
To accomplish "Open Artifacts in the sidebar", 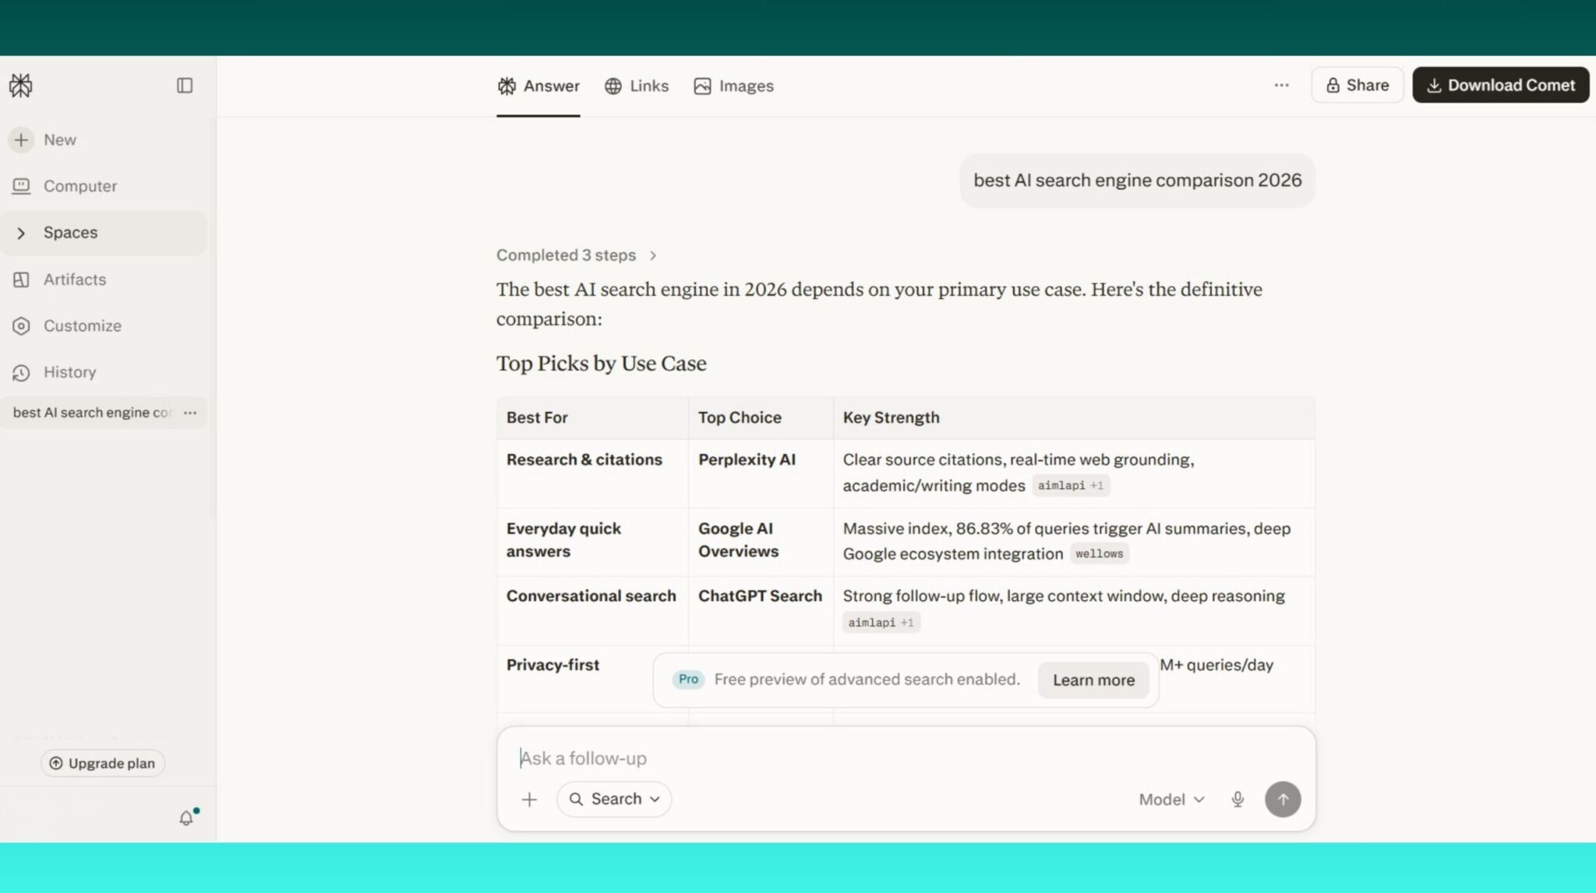I will 60,280.
